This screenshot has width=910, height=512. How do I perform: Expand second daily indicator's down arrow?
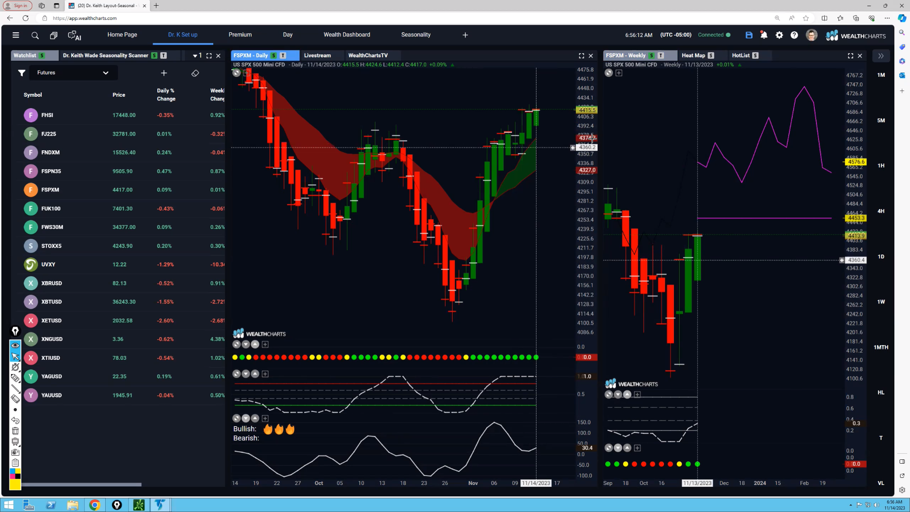246,374
